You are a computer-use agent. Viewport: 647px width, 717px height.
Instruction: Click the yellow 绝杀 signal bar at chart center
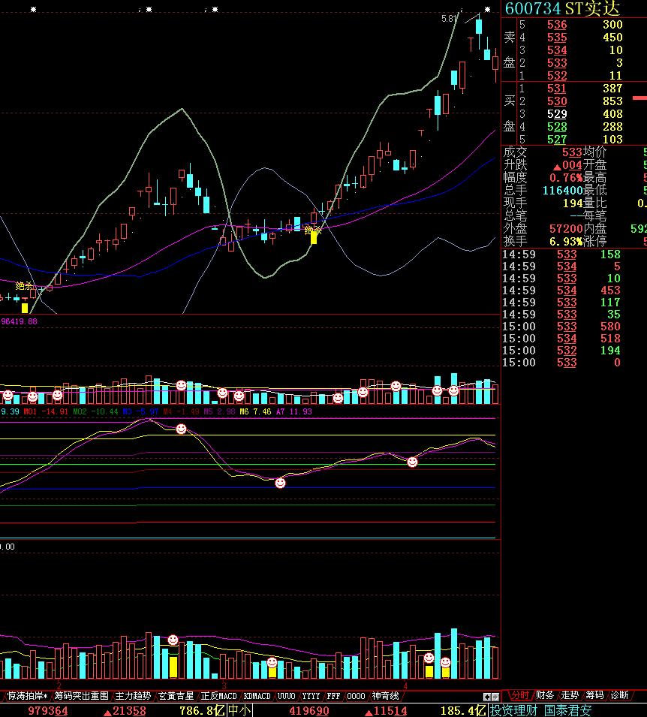pyautogui.click(x=314, y=238)
